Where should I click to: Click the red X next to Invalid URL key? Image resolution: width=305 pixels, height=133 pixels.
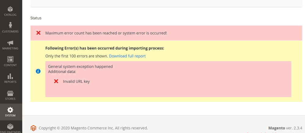point(56,81)
